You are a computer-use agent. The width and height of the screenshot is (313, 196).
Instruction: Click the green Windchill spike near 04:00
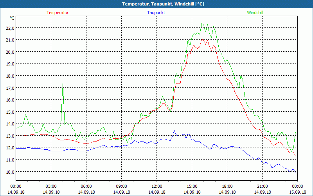pos(63,84)
